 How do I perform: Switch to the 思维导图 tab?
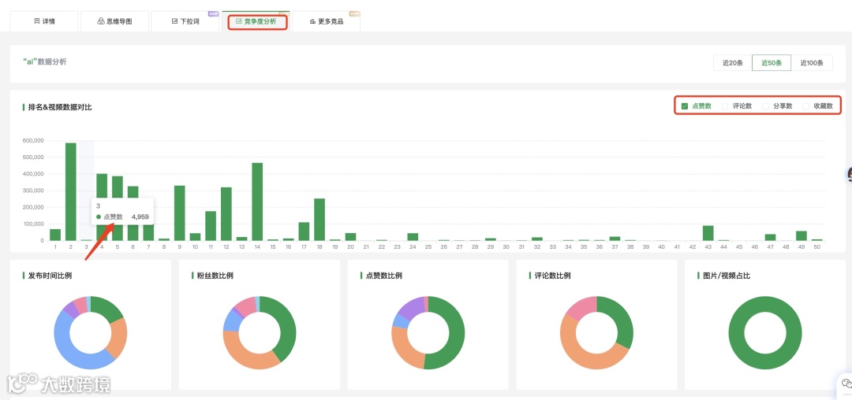point(114,22)
